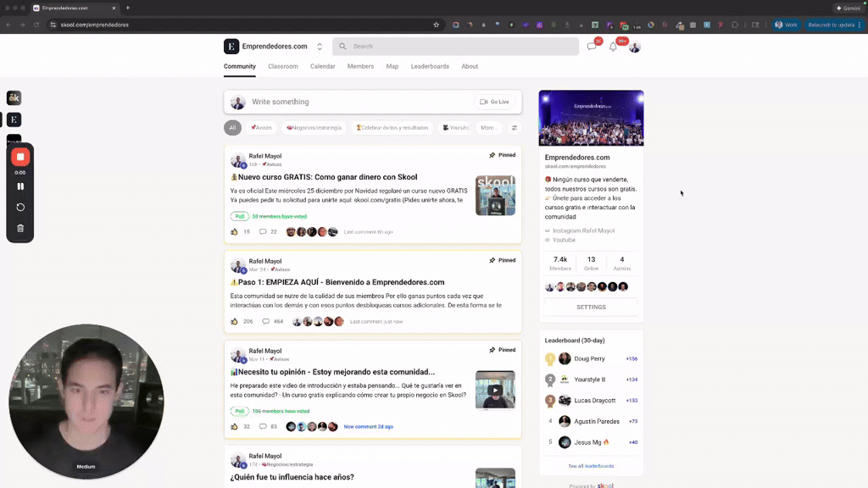
Task: Delete the recording with the trash icon
Action: 20,229
